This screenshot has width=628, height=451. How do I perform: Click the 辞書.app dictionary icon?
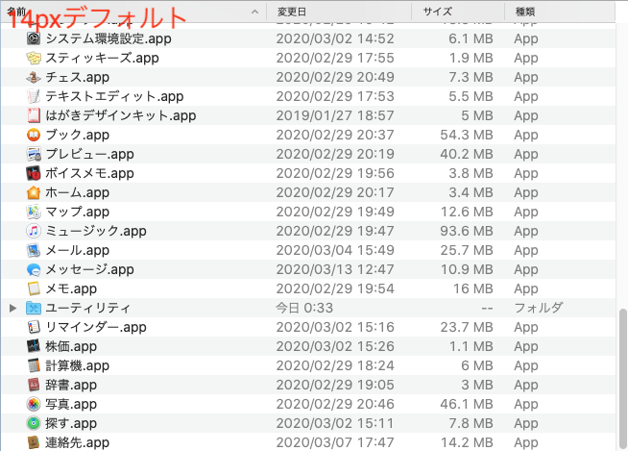(x=34, y=385)
